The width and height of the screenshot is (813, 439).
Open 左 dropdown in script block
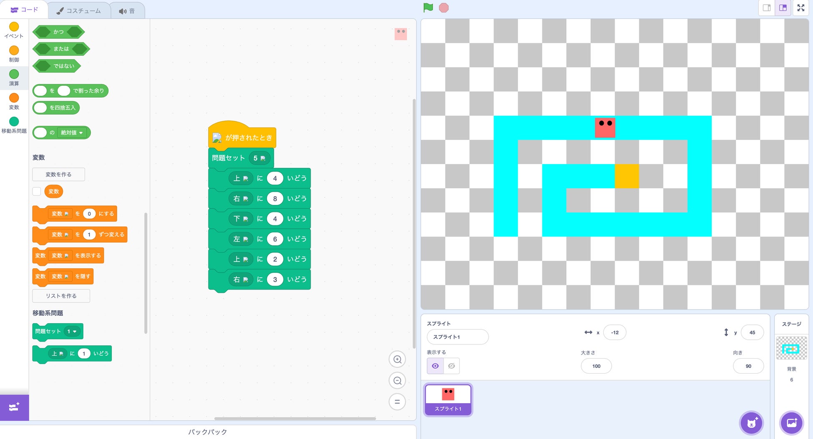tap(241, 239)
